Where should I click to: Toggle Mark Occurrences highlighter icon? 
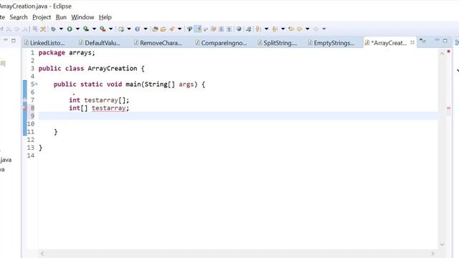pos(198,29)
